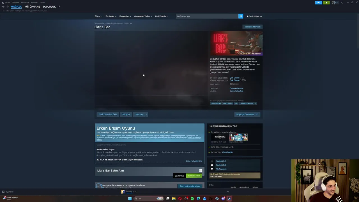Open the Curve Animation developer link
The image size is (359, 202).
pyautogui.click(x=236, y=89)
